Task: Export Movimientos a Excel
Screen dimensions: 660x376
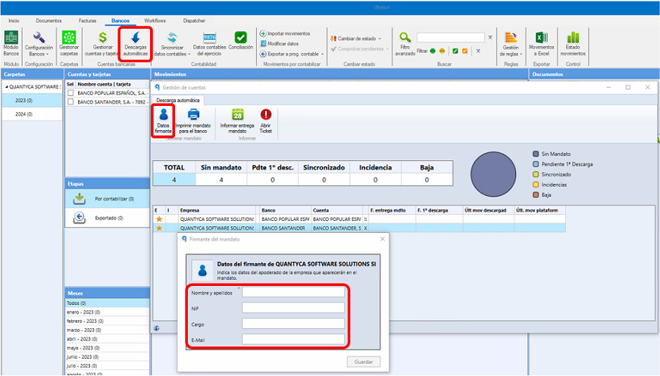Action: 541,44
